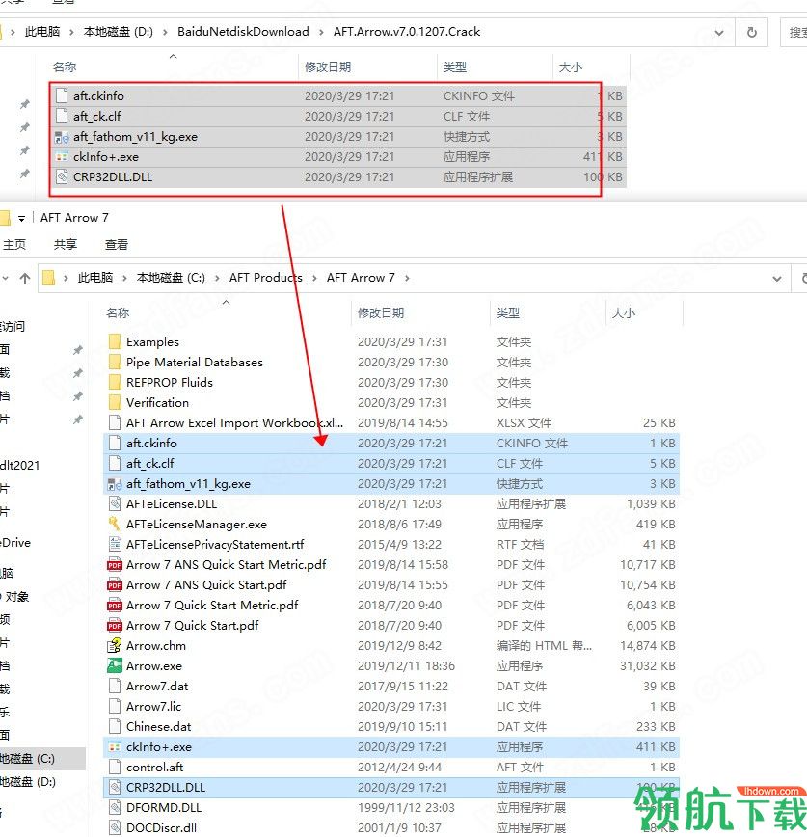The image size is (807, 837).
Task: Open the 共享 ribbon tab in AFT Arrow 7
Action: [x=66, y=245]
